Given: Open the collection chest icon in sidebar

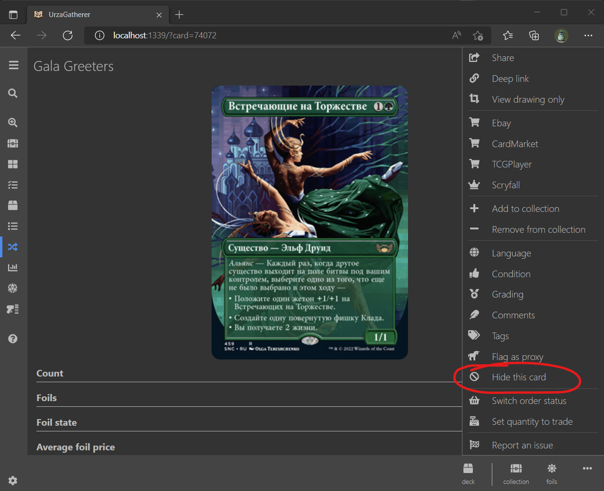Looking at the screenshot, I should (13, 143).
